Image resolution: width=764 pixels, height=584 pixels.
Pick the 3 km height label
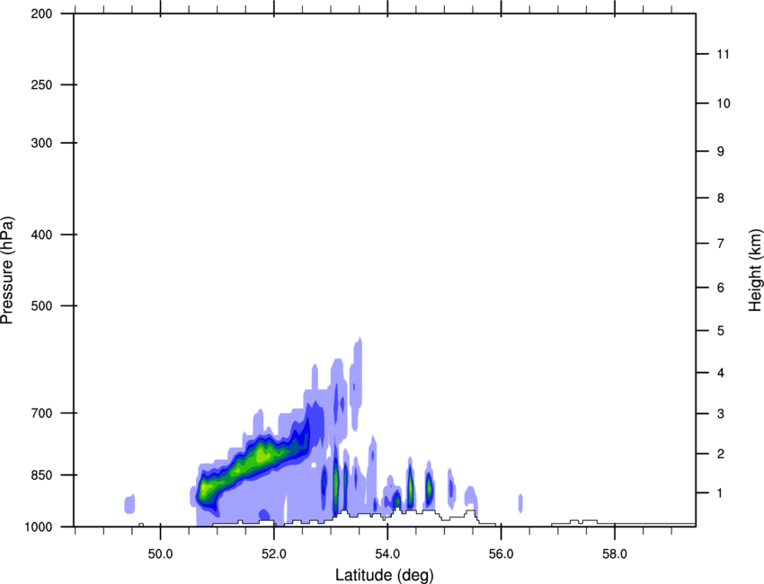pyautogui.click(x=721, y=414)
